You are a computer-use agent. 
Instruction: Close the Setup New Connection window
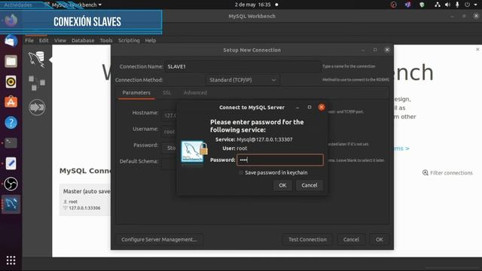click(387, 50)
